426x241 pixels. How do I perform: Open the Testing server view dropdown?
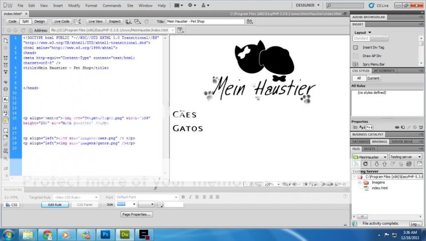[x=405, y=157]
